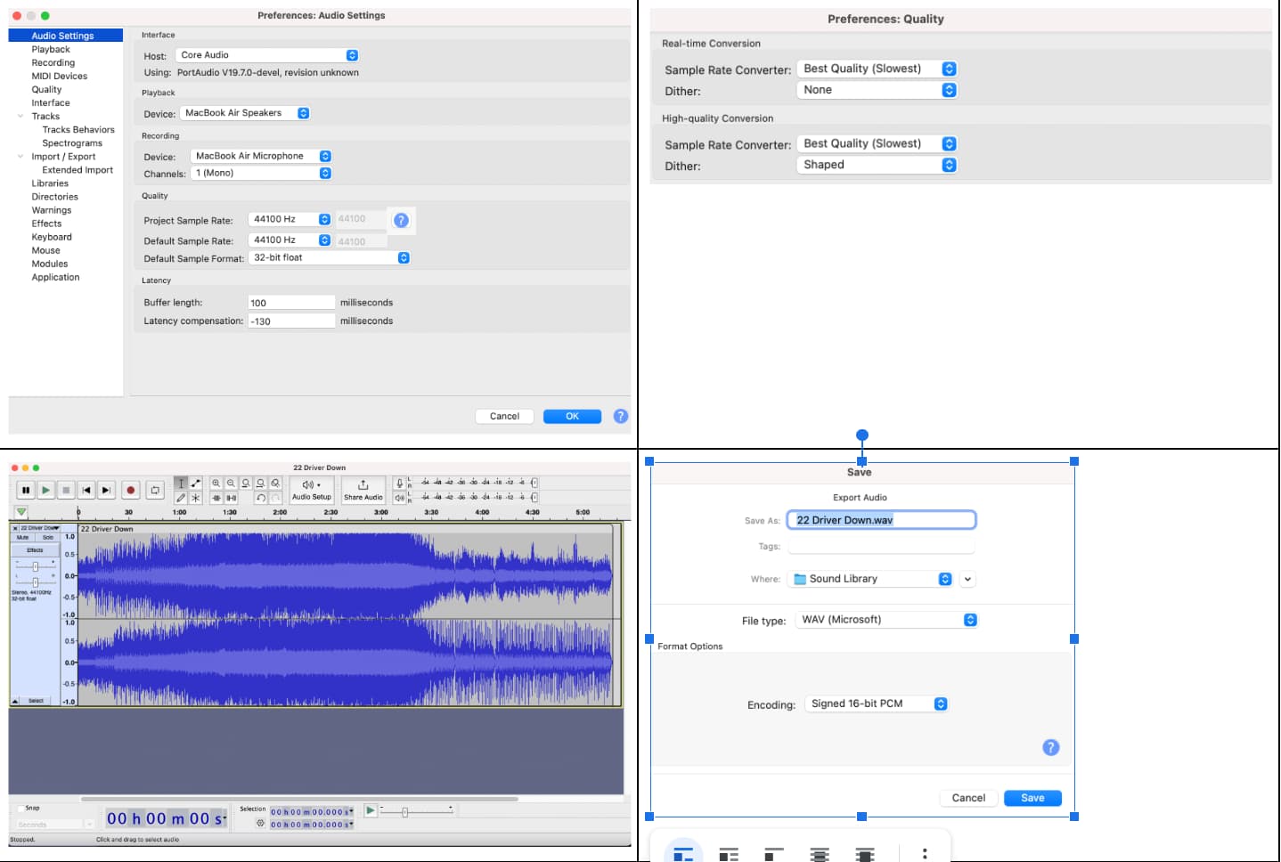Open the Default Sample Format dropdown

tap(328, 257)
